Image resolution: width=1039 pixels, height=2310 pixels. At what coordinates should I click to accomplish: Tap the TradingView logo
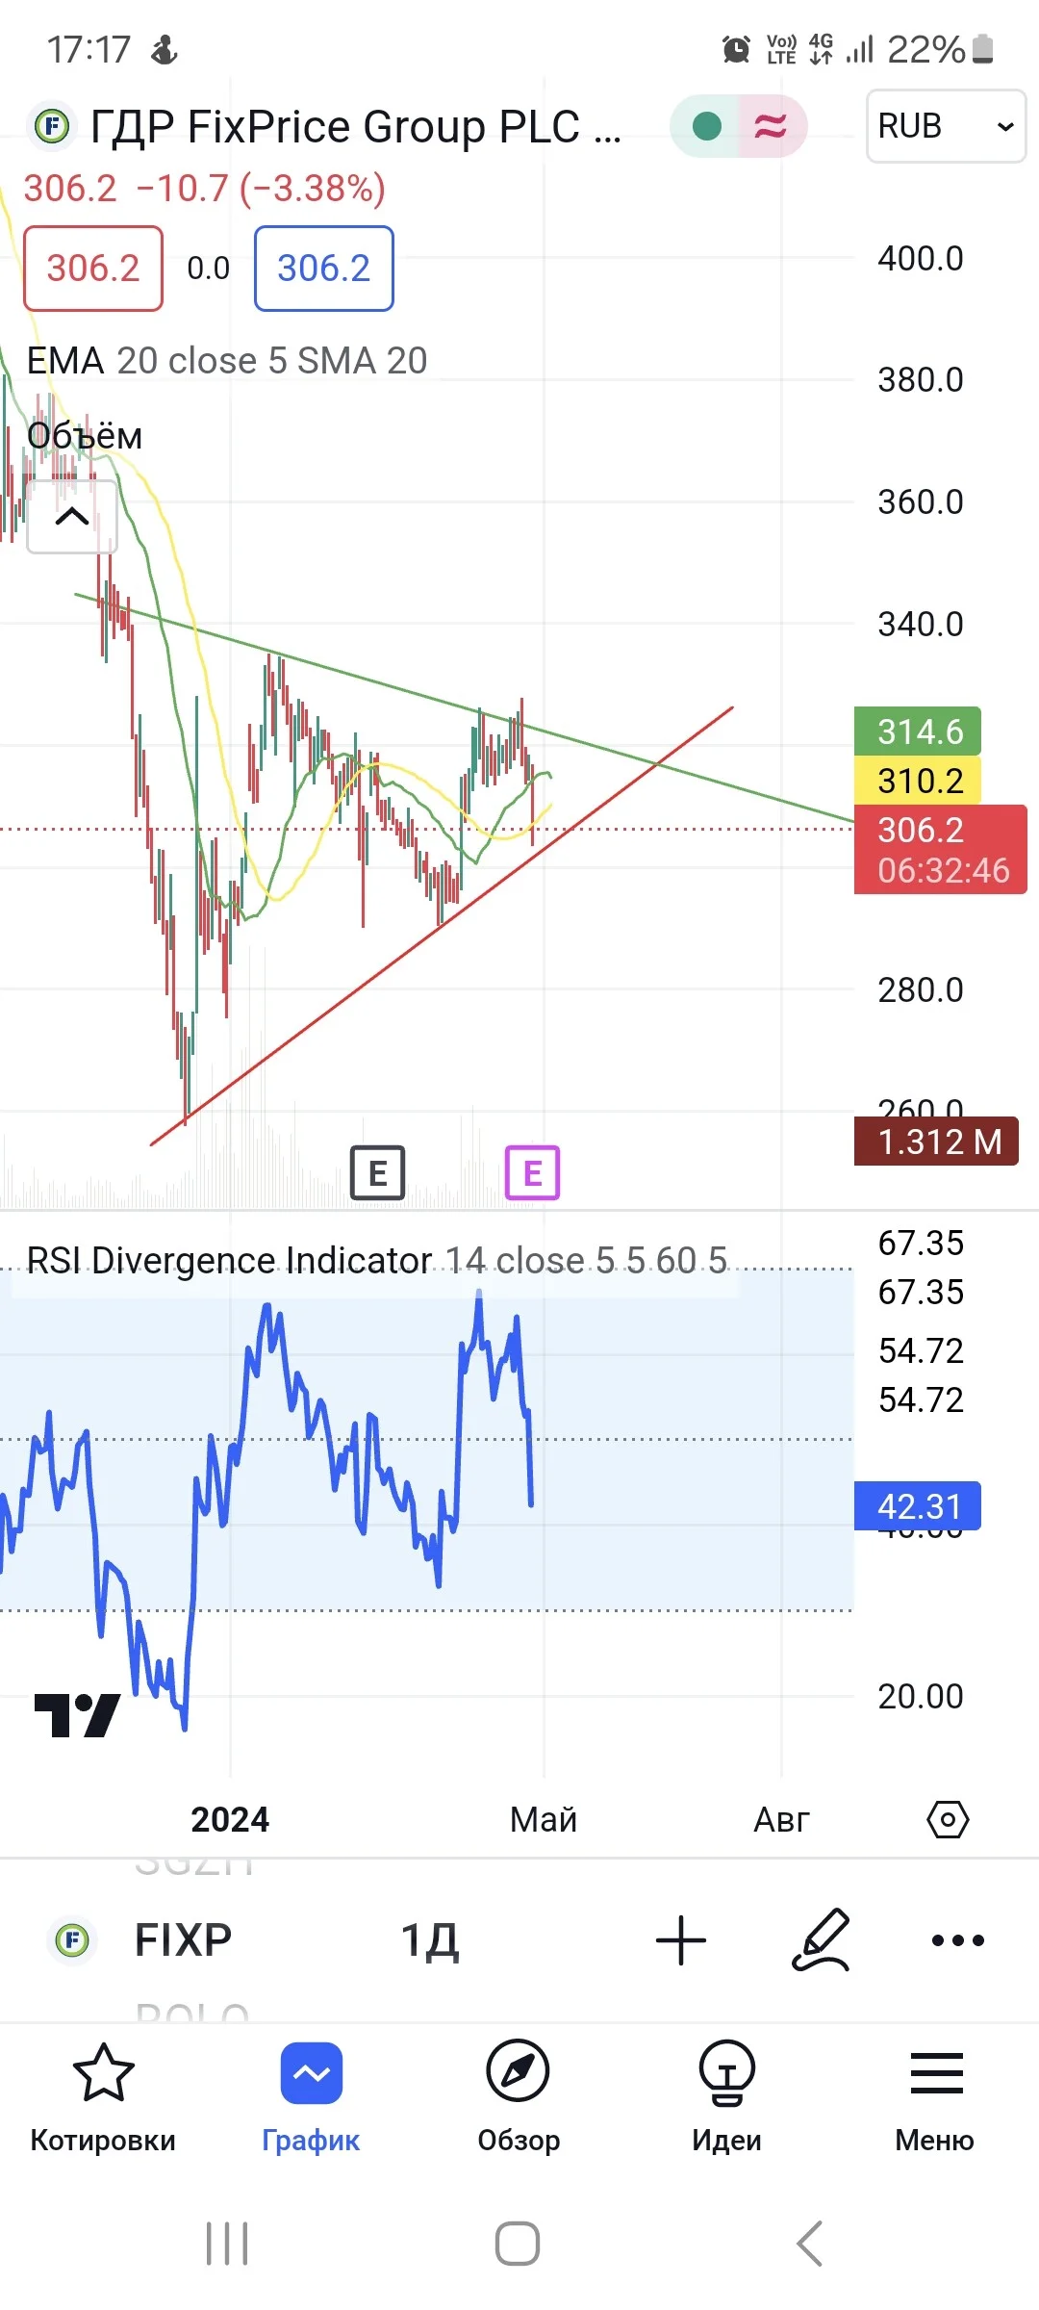coord(78,1714)
